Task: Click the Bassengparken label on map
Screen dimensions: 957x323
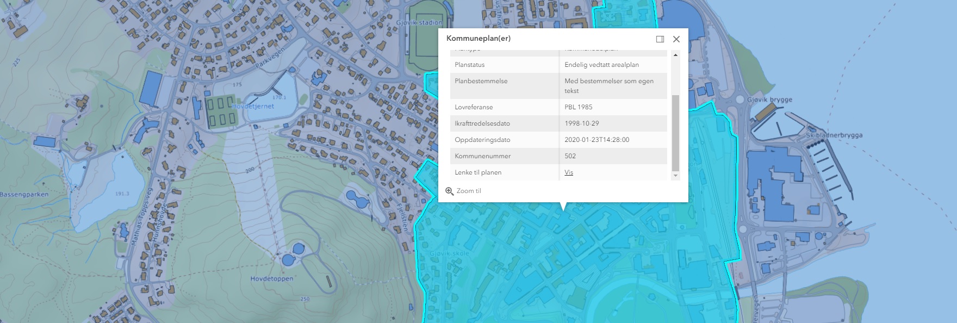Action: click(24, 195)
